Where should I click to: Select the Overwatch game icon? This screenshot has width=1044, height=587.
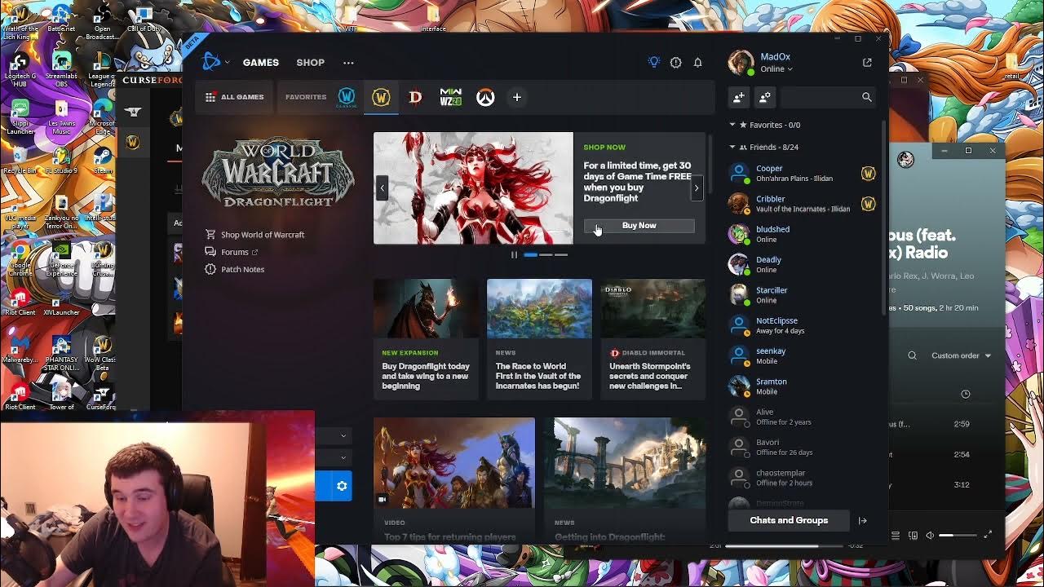[485, 98]
